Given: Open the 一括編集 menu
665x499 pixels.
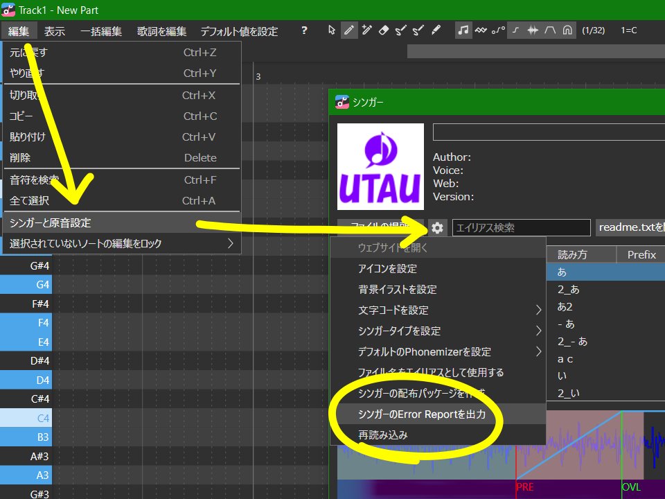Looking at the screenshot, I should click(x=101, y=31).
